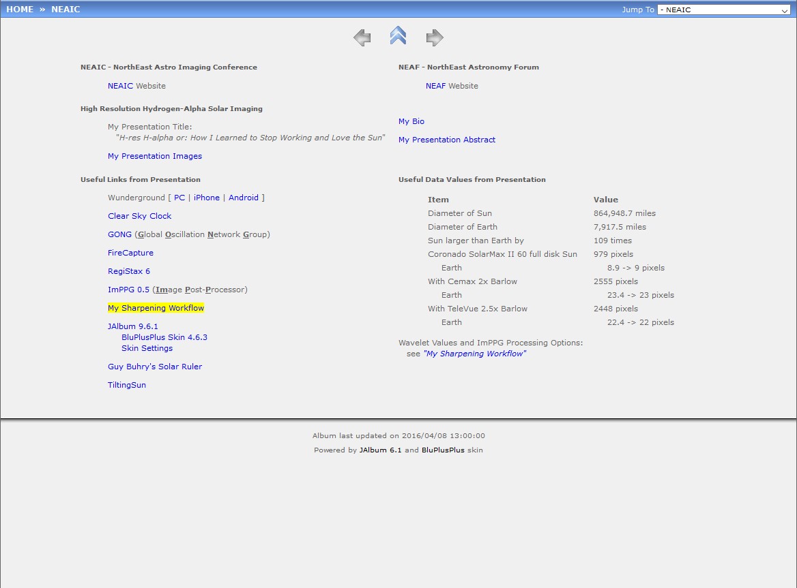The height and width of the screenshot is (588, 797).
Task: Click JAlbum 6.1 footer link
Action: click(x=380, y=450)
